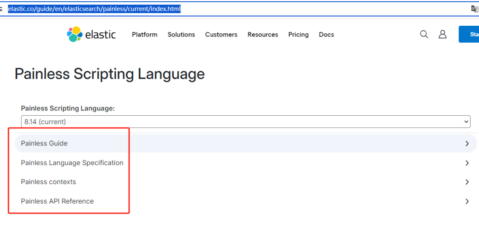Screen dimensions: 479x228
Task: Expand Painless contexts chevron
Action: (x=467, y=182)
